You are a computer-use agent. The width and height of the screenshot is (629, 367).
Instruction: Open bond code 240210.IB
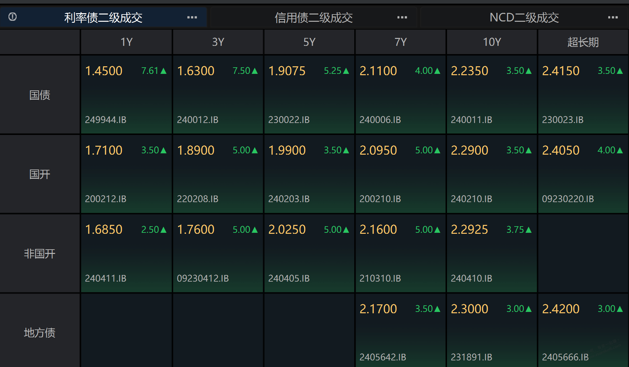[472, 199]
